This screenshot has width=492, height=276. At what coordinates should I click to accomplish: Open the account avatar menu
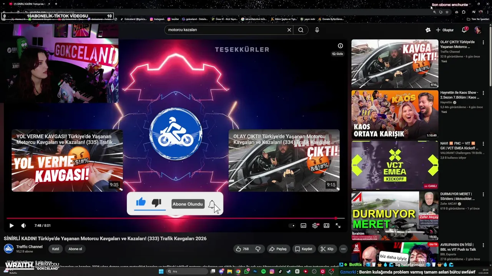tap(478, 30)
